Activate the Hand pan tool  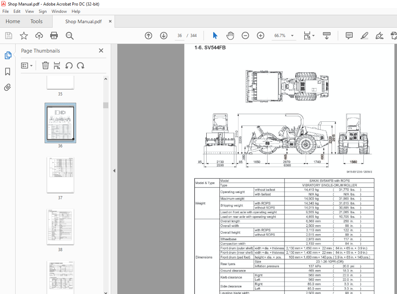tap(230, 36)
